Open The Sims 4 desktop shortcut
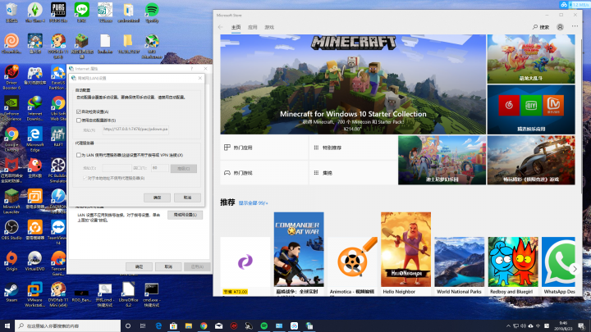591x332 pixels. (34, 12)
